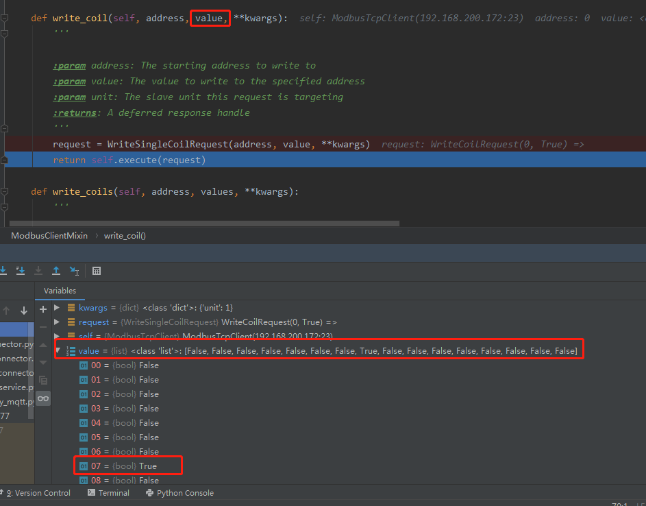The height and width of the screenshot is (506, 646).
Task: Click the copy value icon beside Variables
Action: [42, 381]
